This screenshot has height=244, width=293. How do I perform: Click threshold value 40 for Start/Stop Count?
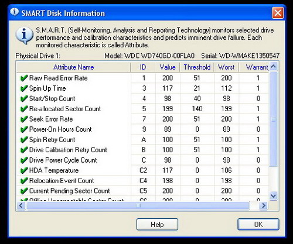coord(197,98)
